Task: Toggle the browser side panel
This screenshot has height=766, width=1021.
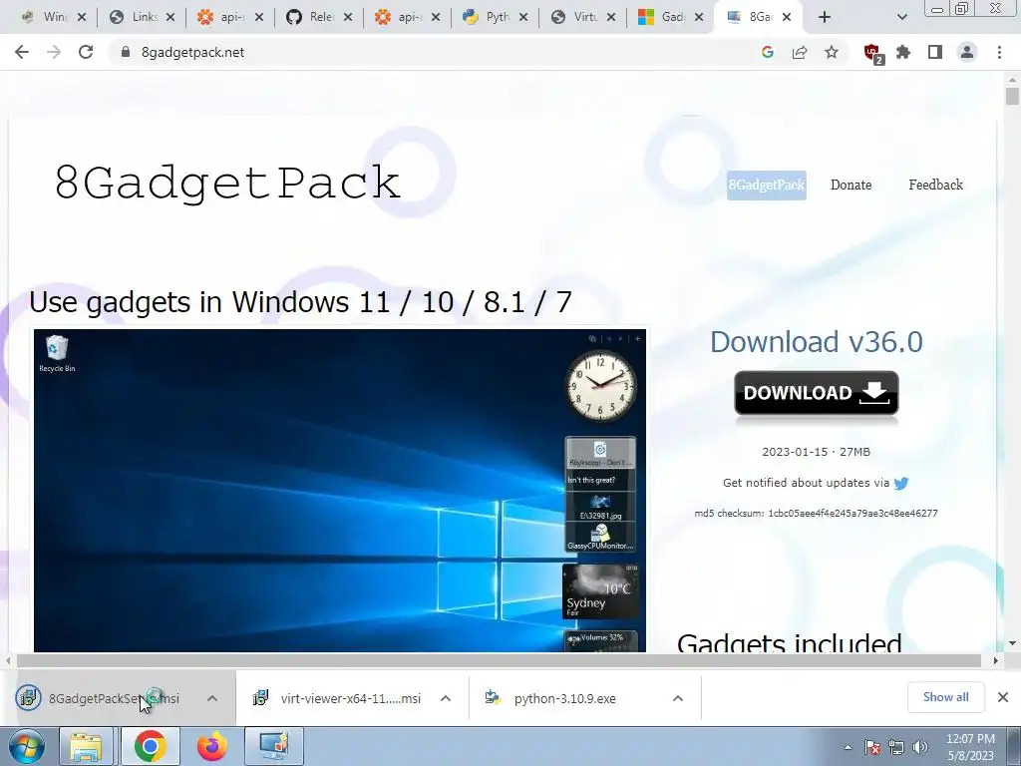Action: 935,52
